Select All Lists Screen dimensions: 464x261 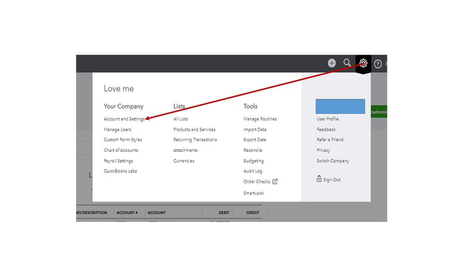click(x=181, y=119)
